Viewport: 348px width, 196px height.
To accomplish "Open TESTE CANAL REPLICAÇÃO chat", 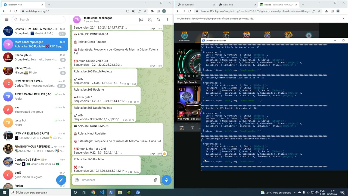I will [x=35, y=96].
